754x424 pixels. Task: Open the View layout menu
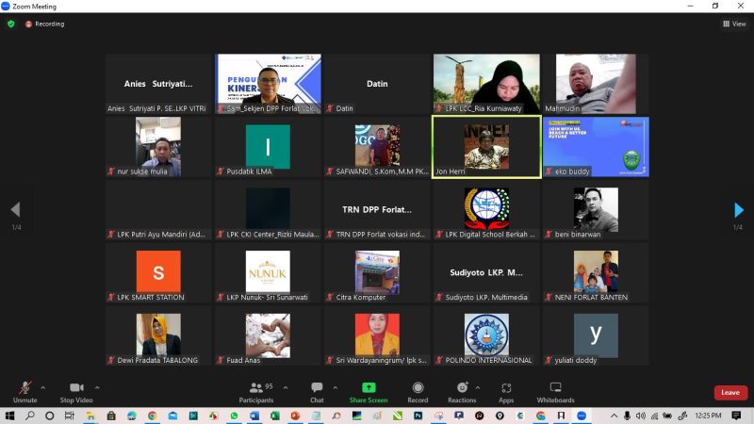(733, 24)
